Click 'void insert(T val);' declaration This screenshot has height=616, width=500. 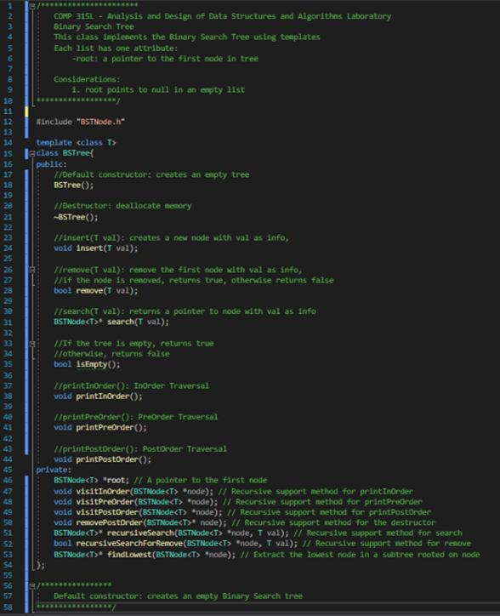coord(96,248)
